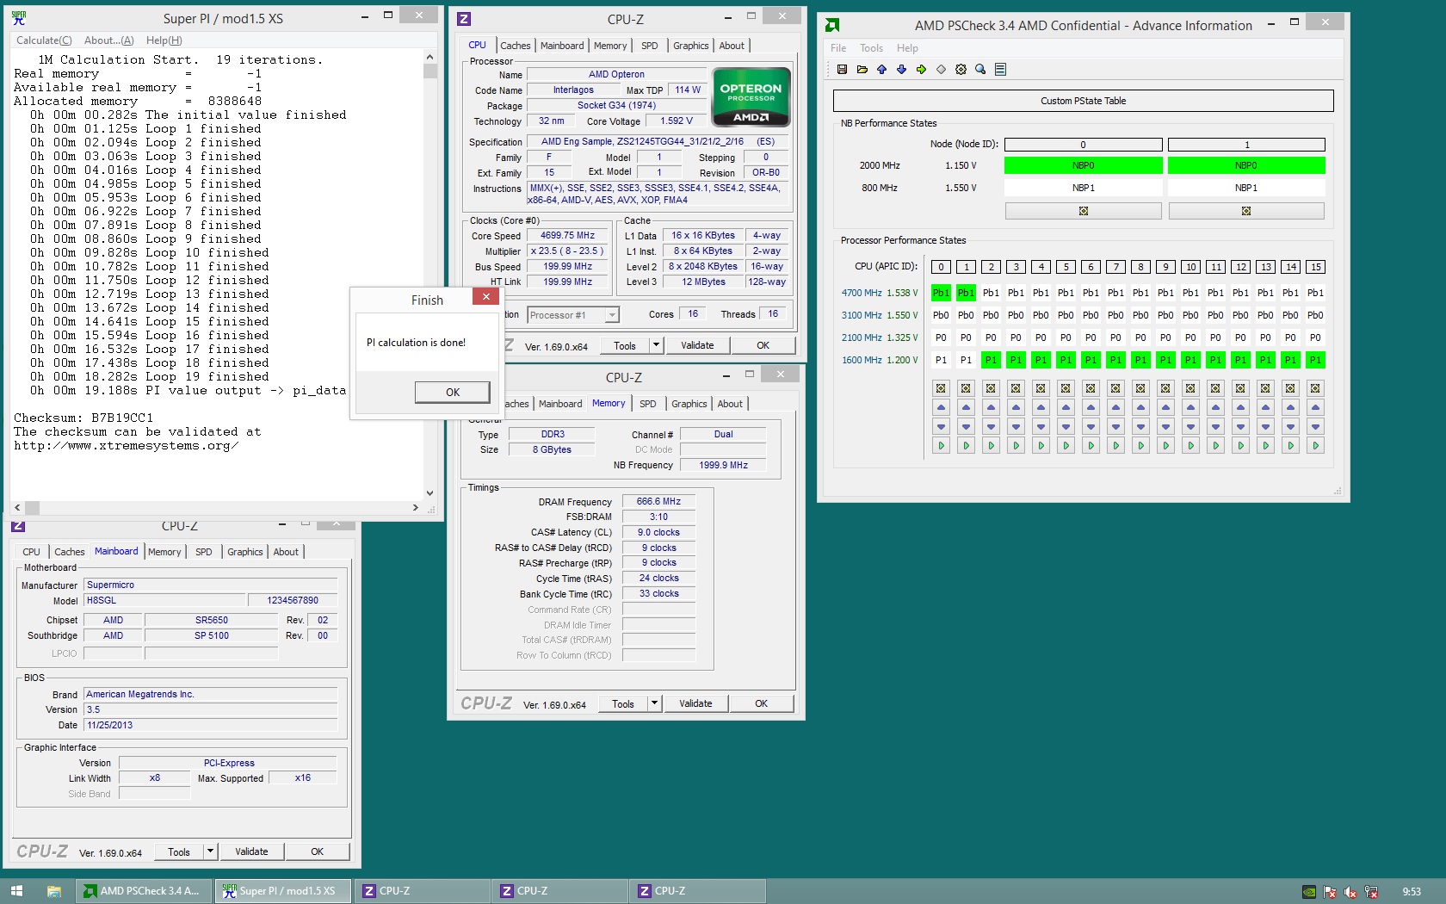The height and width of the screenshot is (904, 1446).
Task: Select P1 state for CPU 2
Action: point(991,360)
